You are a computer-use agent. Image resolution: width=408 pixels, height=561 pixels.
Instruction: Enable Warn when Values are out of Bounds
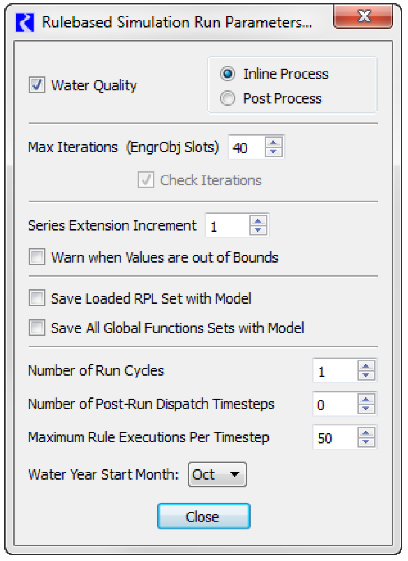[37, 257]
